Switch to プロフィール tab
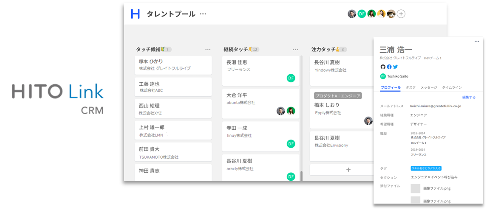Viewport: 487px width, 210px height. pyautogui.click(x=391, y=88)
